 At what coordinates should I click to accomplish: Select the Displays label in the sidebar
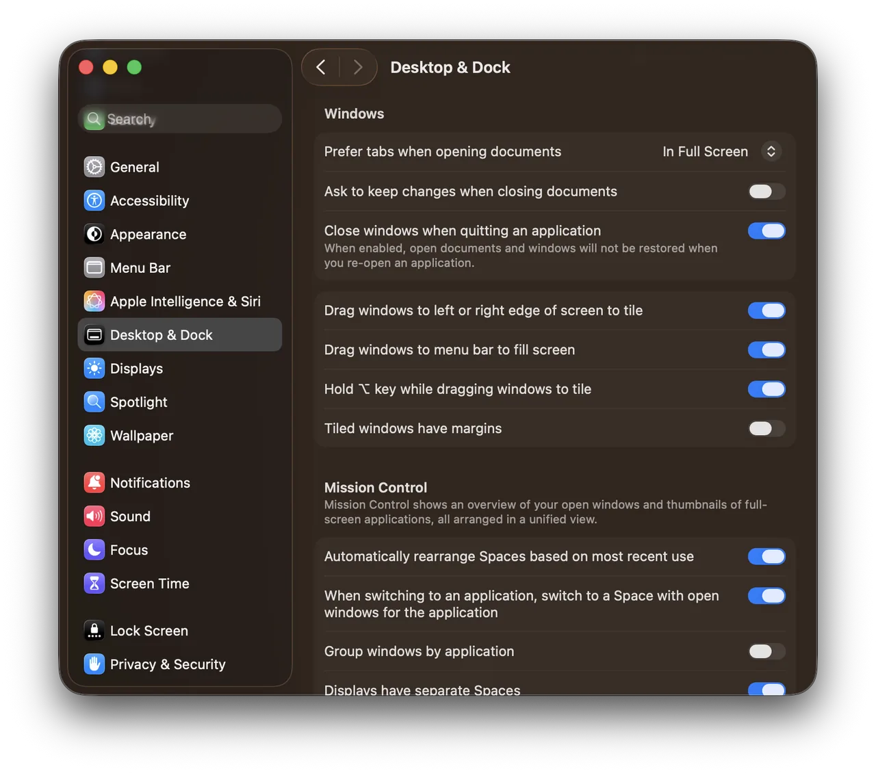136,368
